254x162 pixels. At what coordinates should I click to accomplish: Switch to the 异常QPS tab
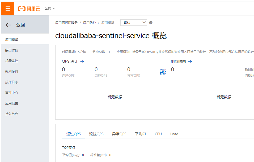coord(119,134)
